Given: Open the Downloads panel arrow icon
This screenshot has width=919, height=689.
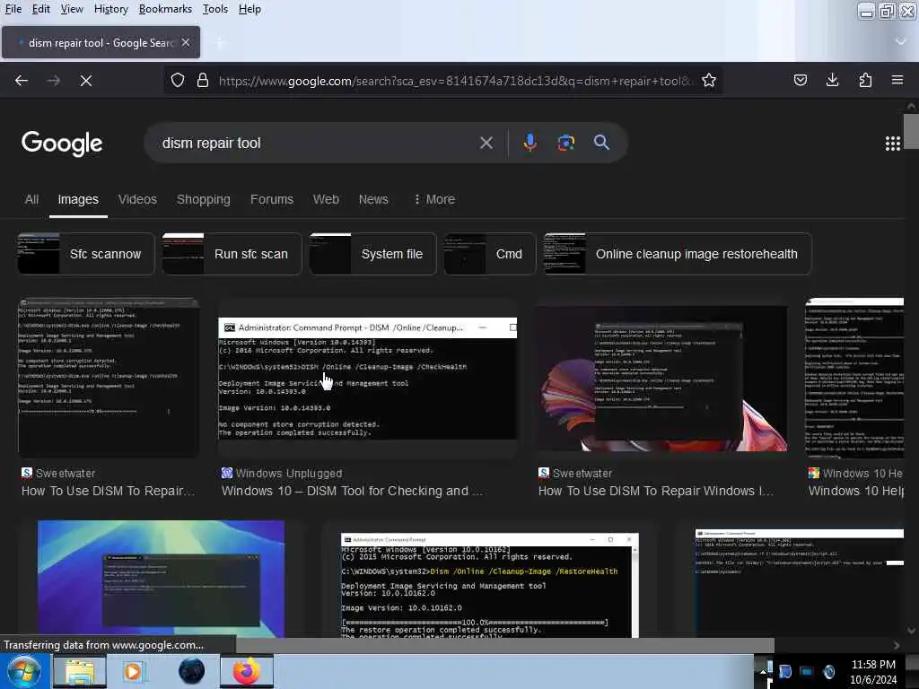Looking at the screenshot, I should click(x=832, y=80).
